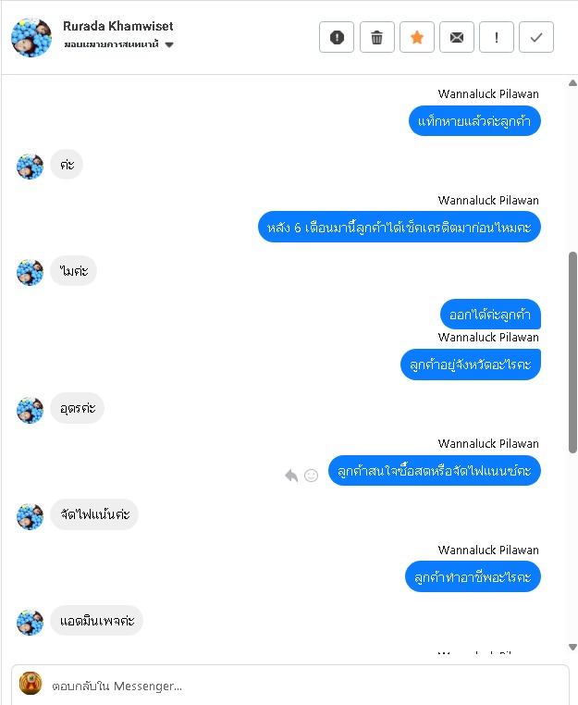The height and width of the screenshot is (705, 578).
Task: Click the scrollbar down arrow
Action: (572, 647)
